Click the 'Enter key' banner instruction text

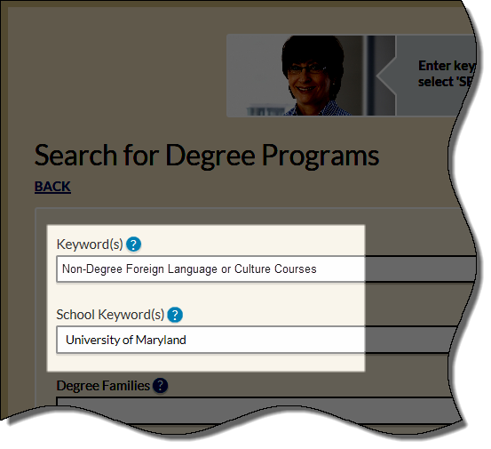click(x=447, y=66)
